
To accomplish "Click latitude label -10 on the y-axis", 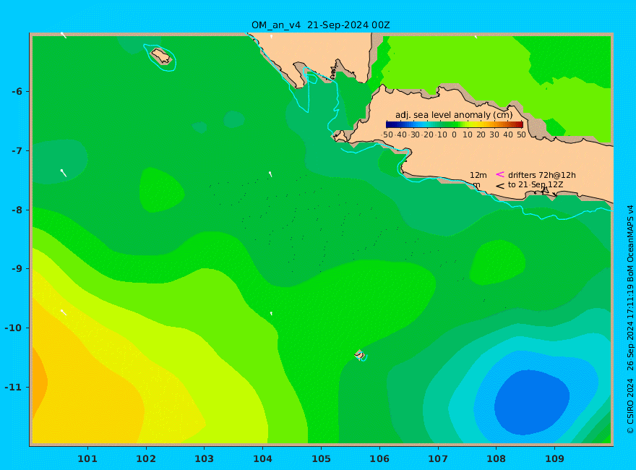I will [14, 328].
